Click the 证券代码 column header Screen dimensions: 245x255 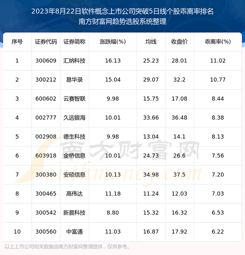(46, 42)
